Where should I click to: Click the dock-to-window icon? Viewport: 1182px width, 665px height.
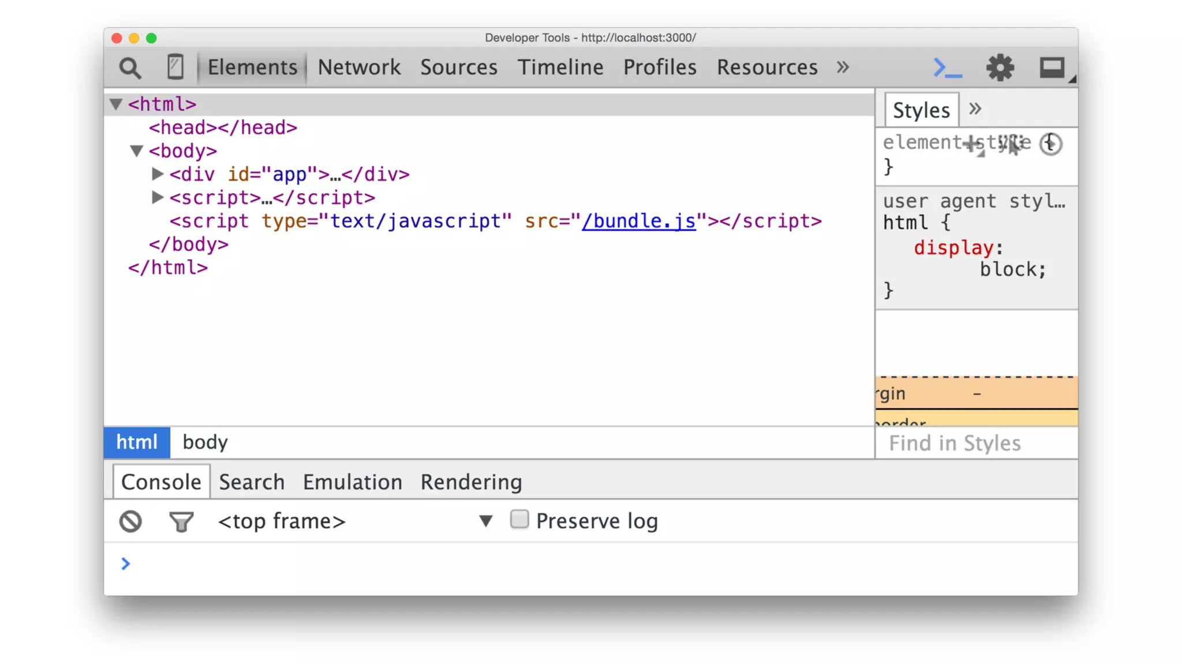point(1052,68)
